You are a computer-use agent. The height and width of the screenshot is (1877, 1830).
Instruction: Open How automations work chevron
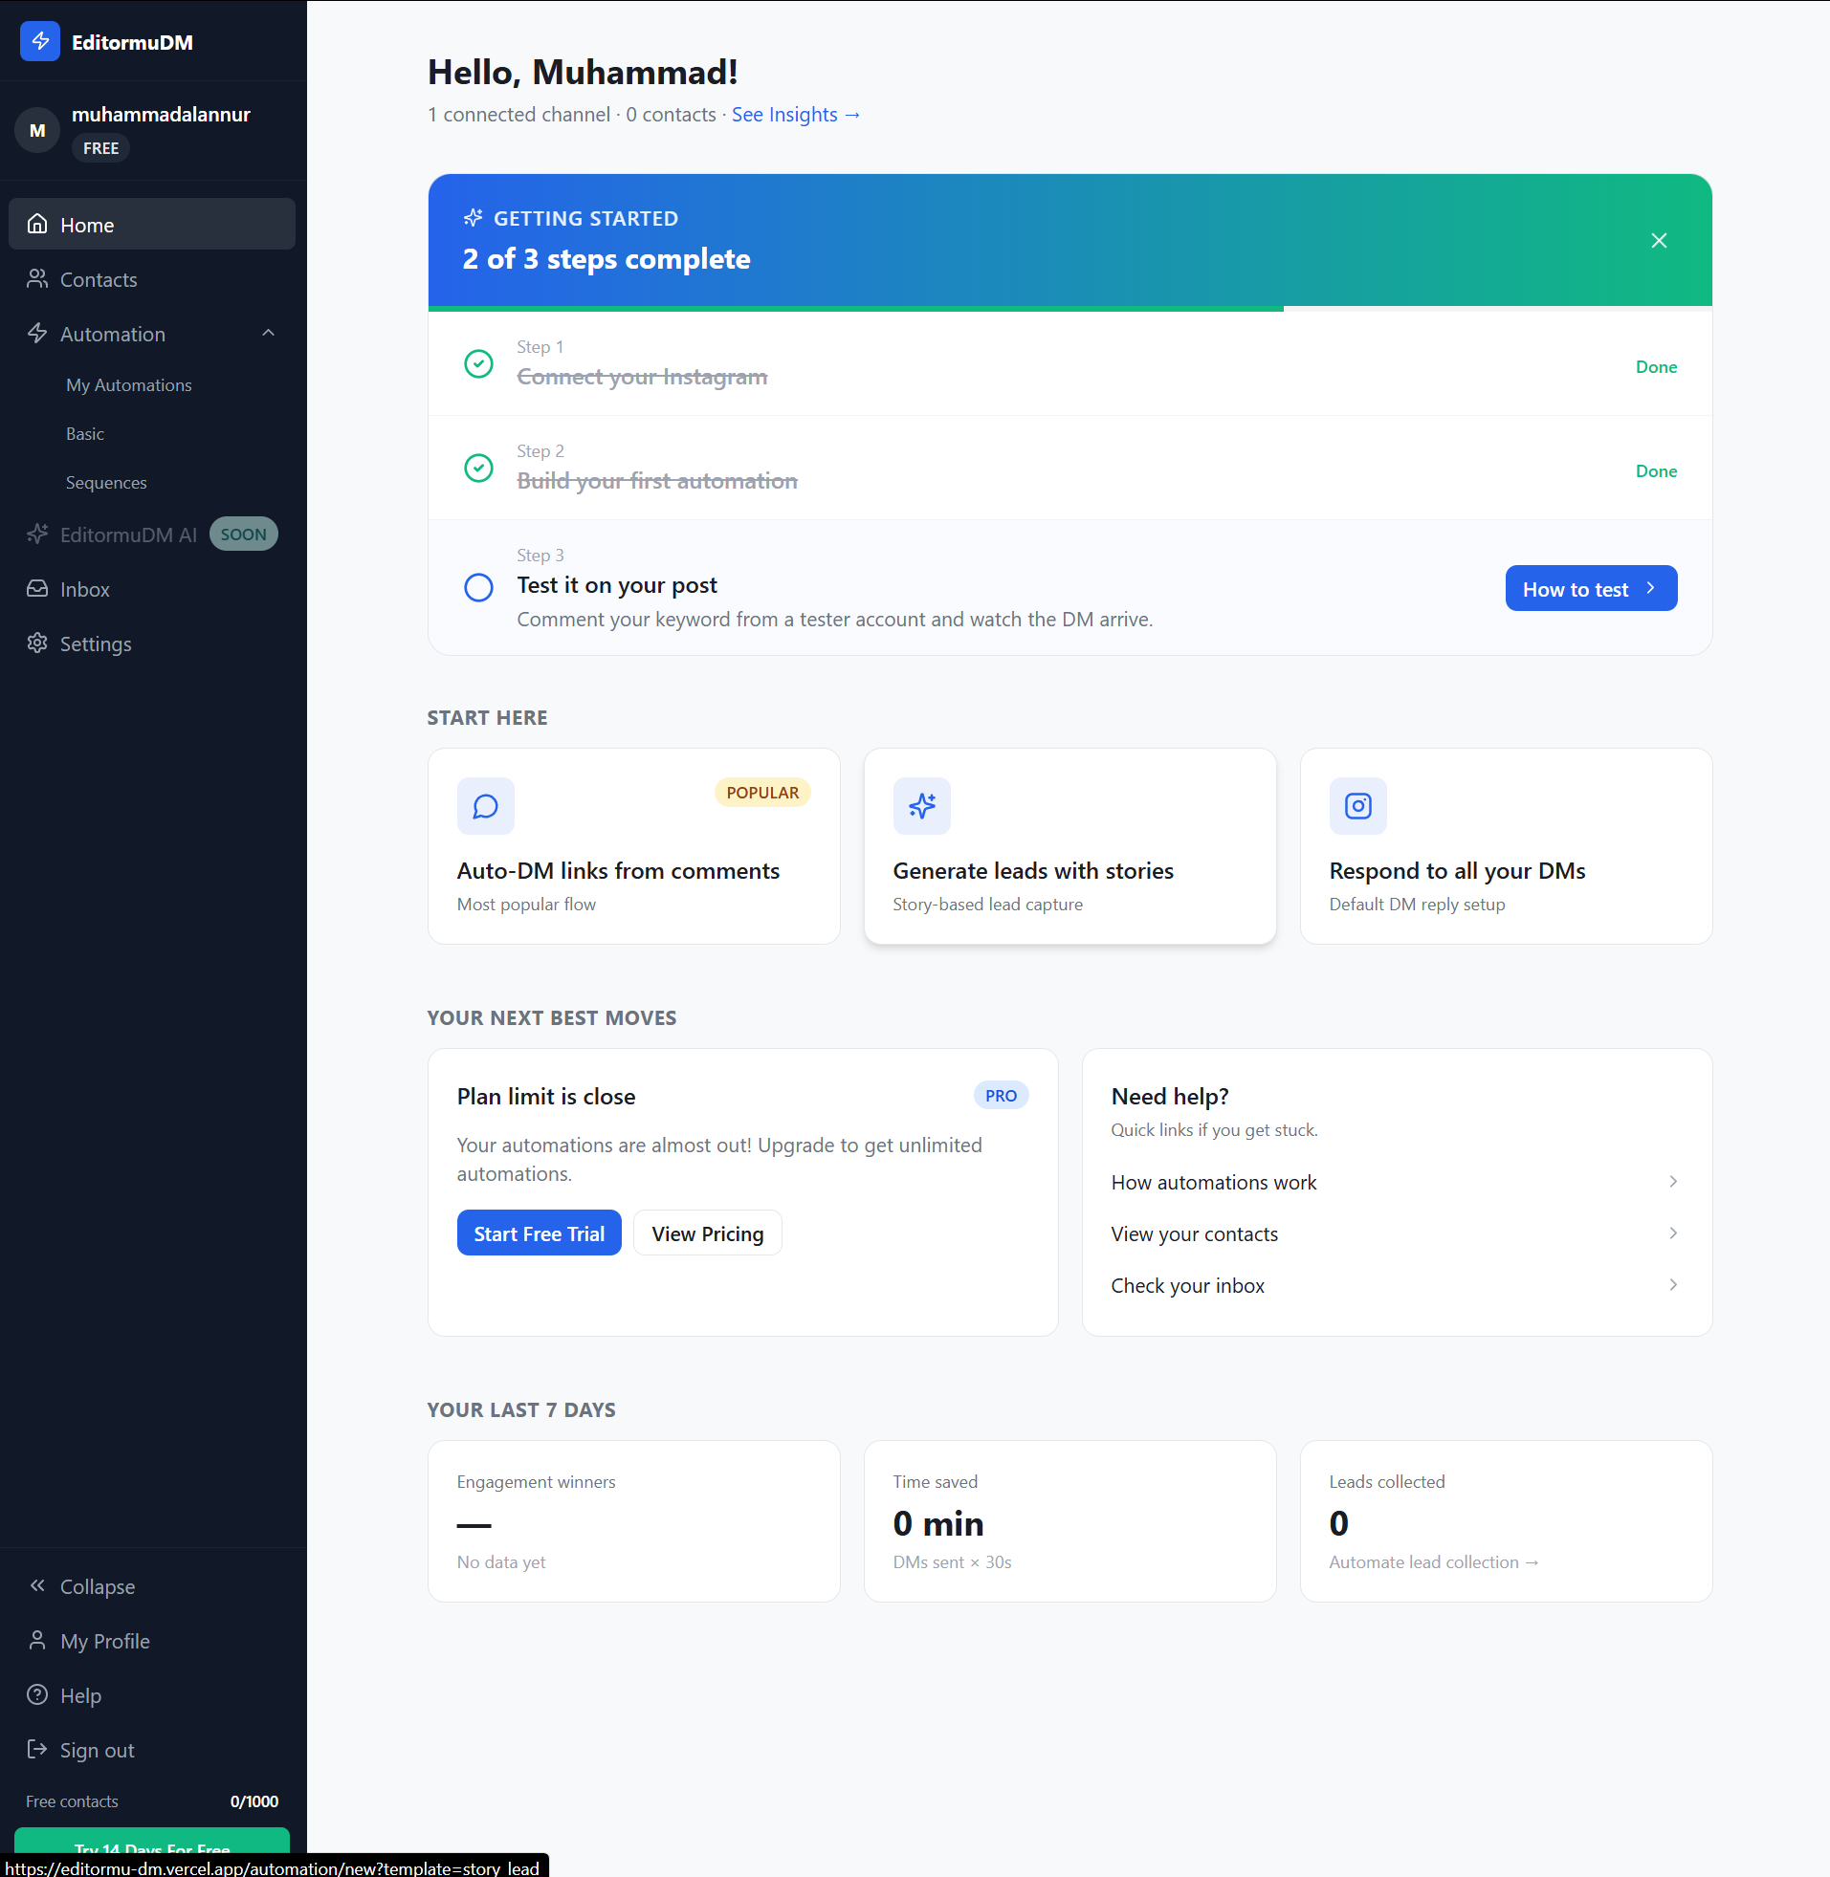coord(1673,1182)
